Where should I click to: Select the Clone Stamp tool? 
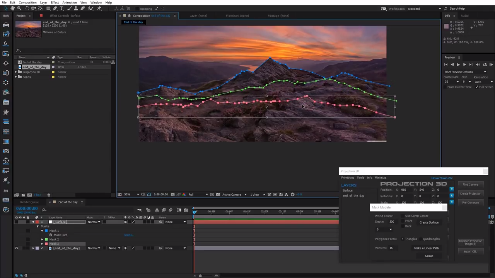click(76, 8)
